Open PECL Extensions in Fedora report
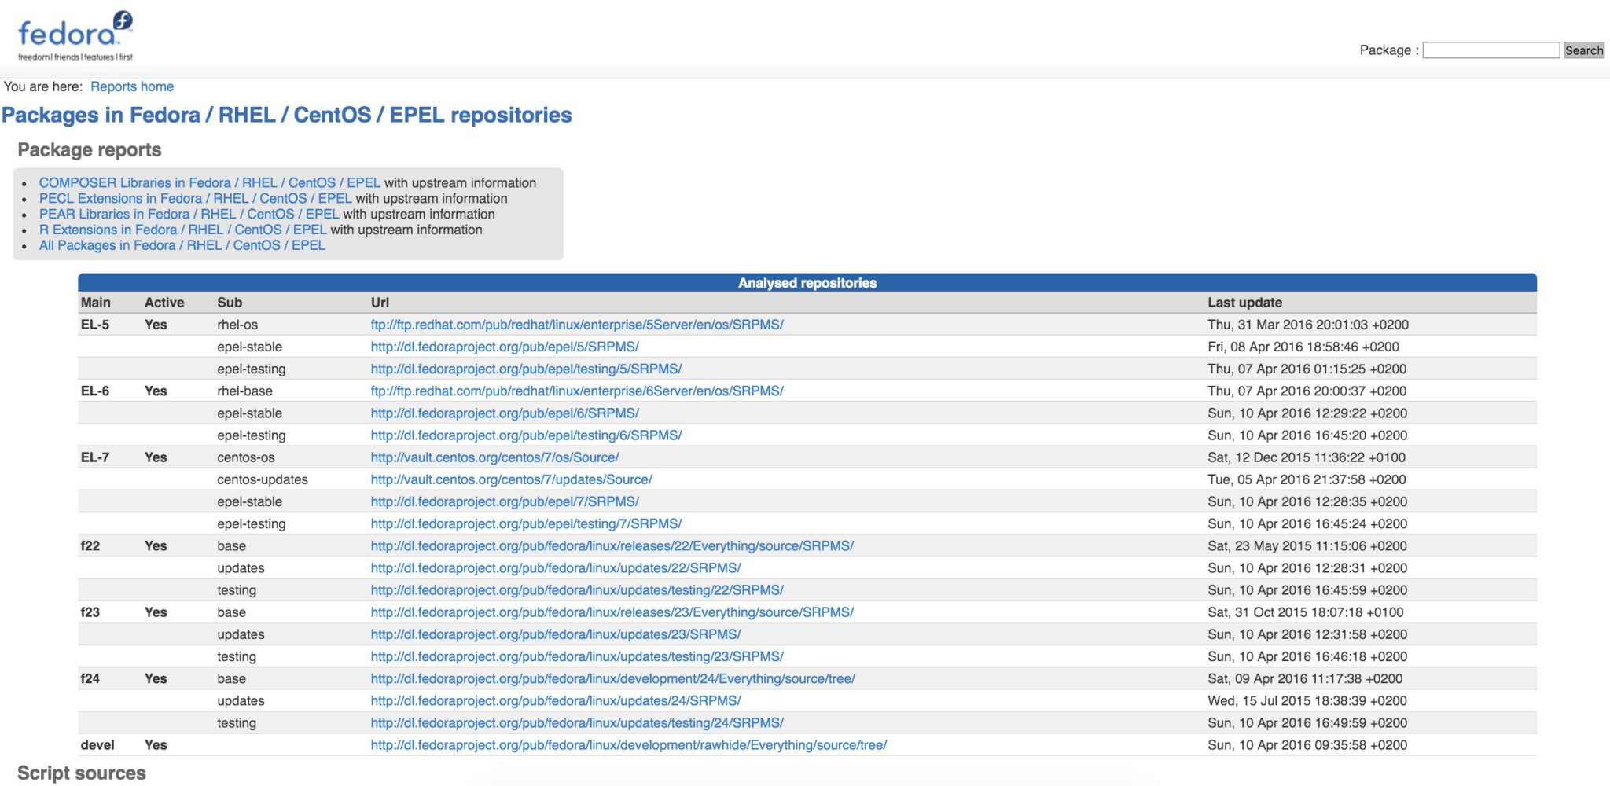This screenshot has width=1610, height=786. click(196, 198)
